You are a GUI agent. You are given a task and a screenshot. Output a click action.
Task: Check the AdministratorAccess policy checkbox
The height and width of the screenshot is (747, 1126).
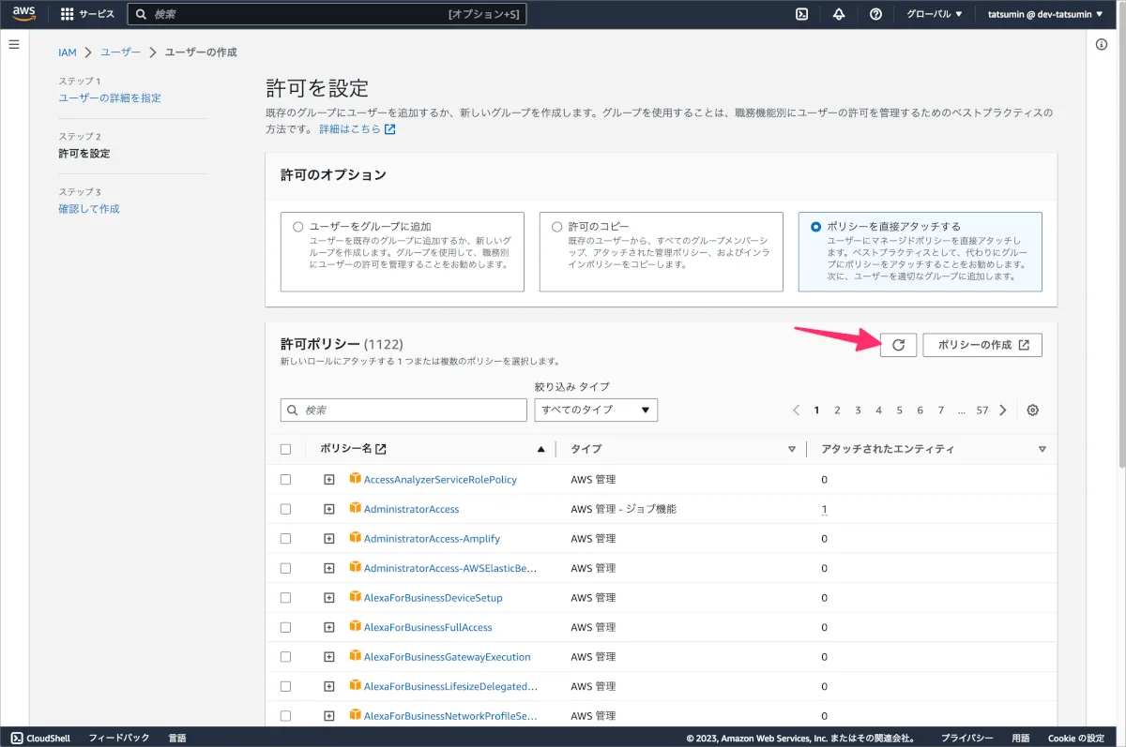click(286, 509)
